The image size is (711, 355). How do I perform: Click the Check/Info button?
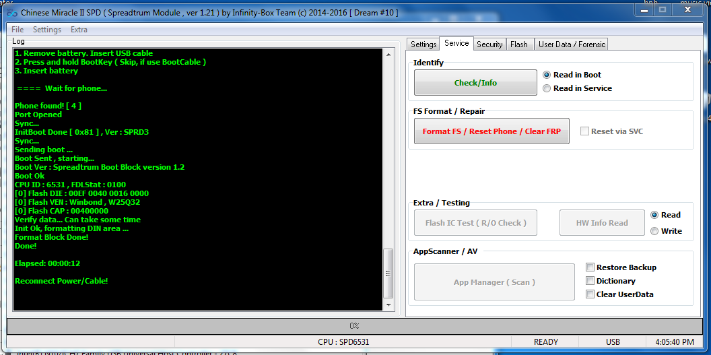pyautogui.click(x=475, y=83)
